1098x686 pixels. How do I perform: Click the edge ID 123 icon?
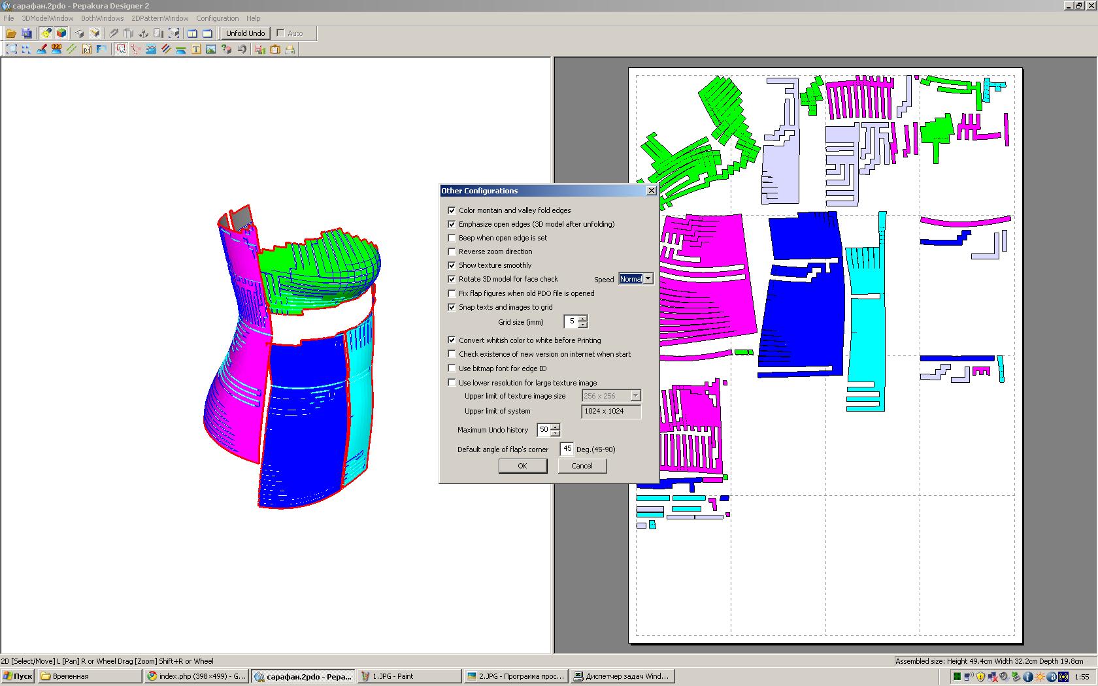[57, 49]
